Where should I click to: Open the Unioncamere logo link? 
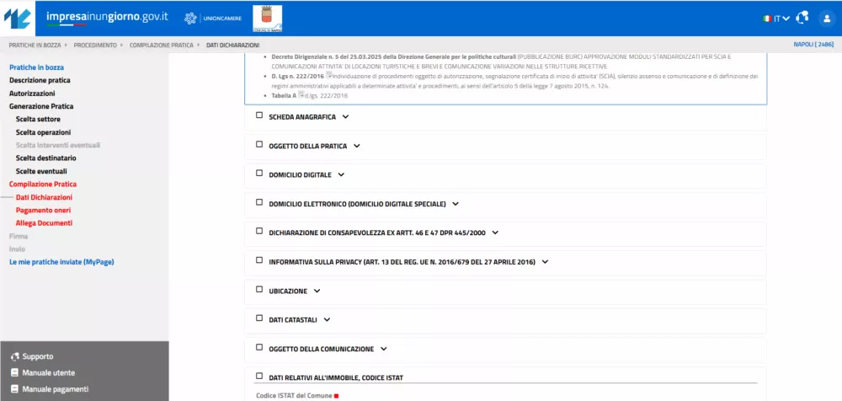tap(213, 19)
